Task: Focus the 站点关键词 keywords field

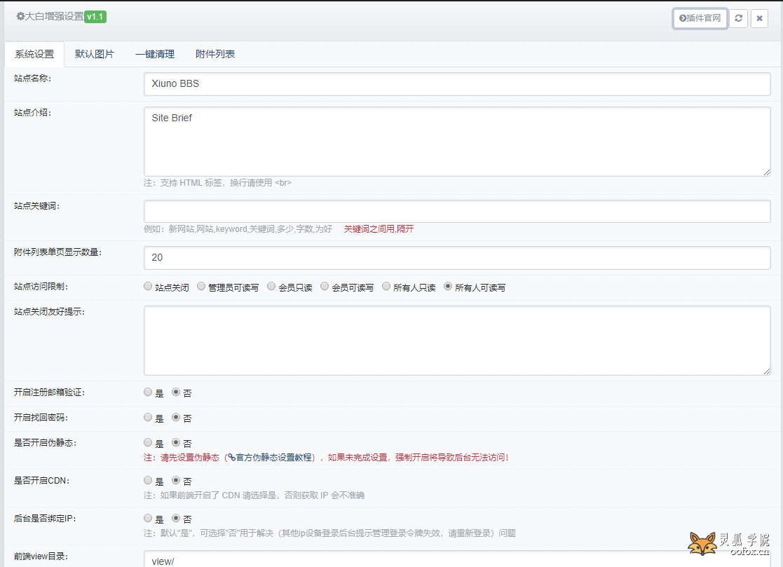Action: (x=457, y=211)
